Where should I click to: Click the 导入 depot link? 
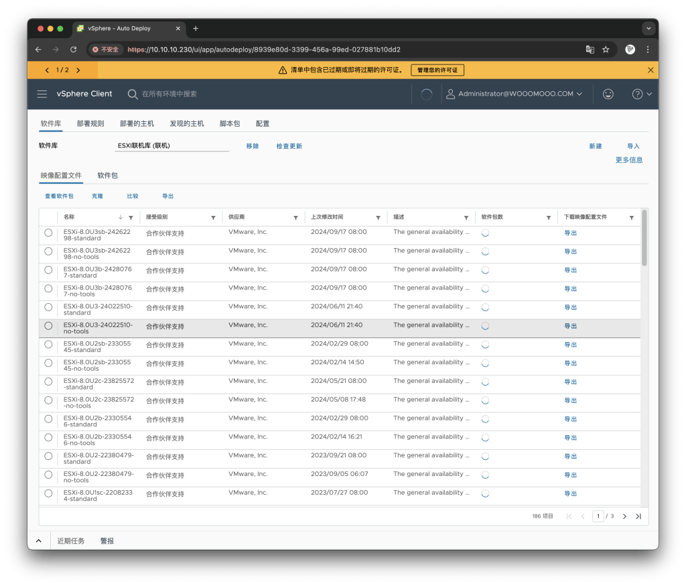point(634,146)
